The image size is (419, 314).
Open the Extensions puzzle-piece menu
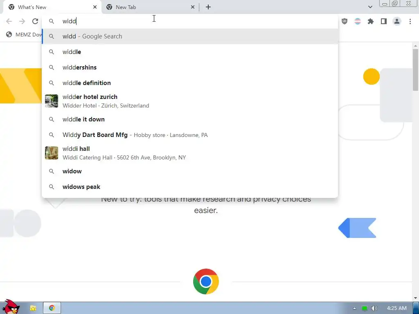coord(371,21)
